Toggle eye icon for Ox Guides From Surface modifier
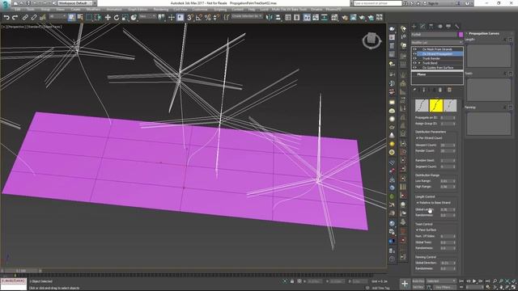 (414, 67)
